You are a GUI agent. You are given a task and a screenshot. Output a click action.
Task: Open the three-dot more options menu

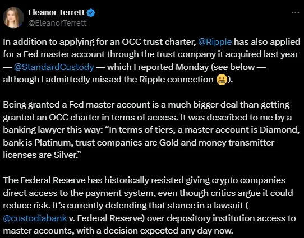(x=295, y=13)
